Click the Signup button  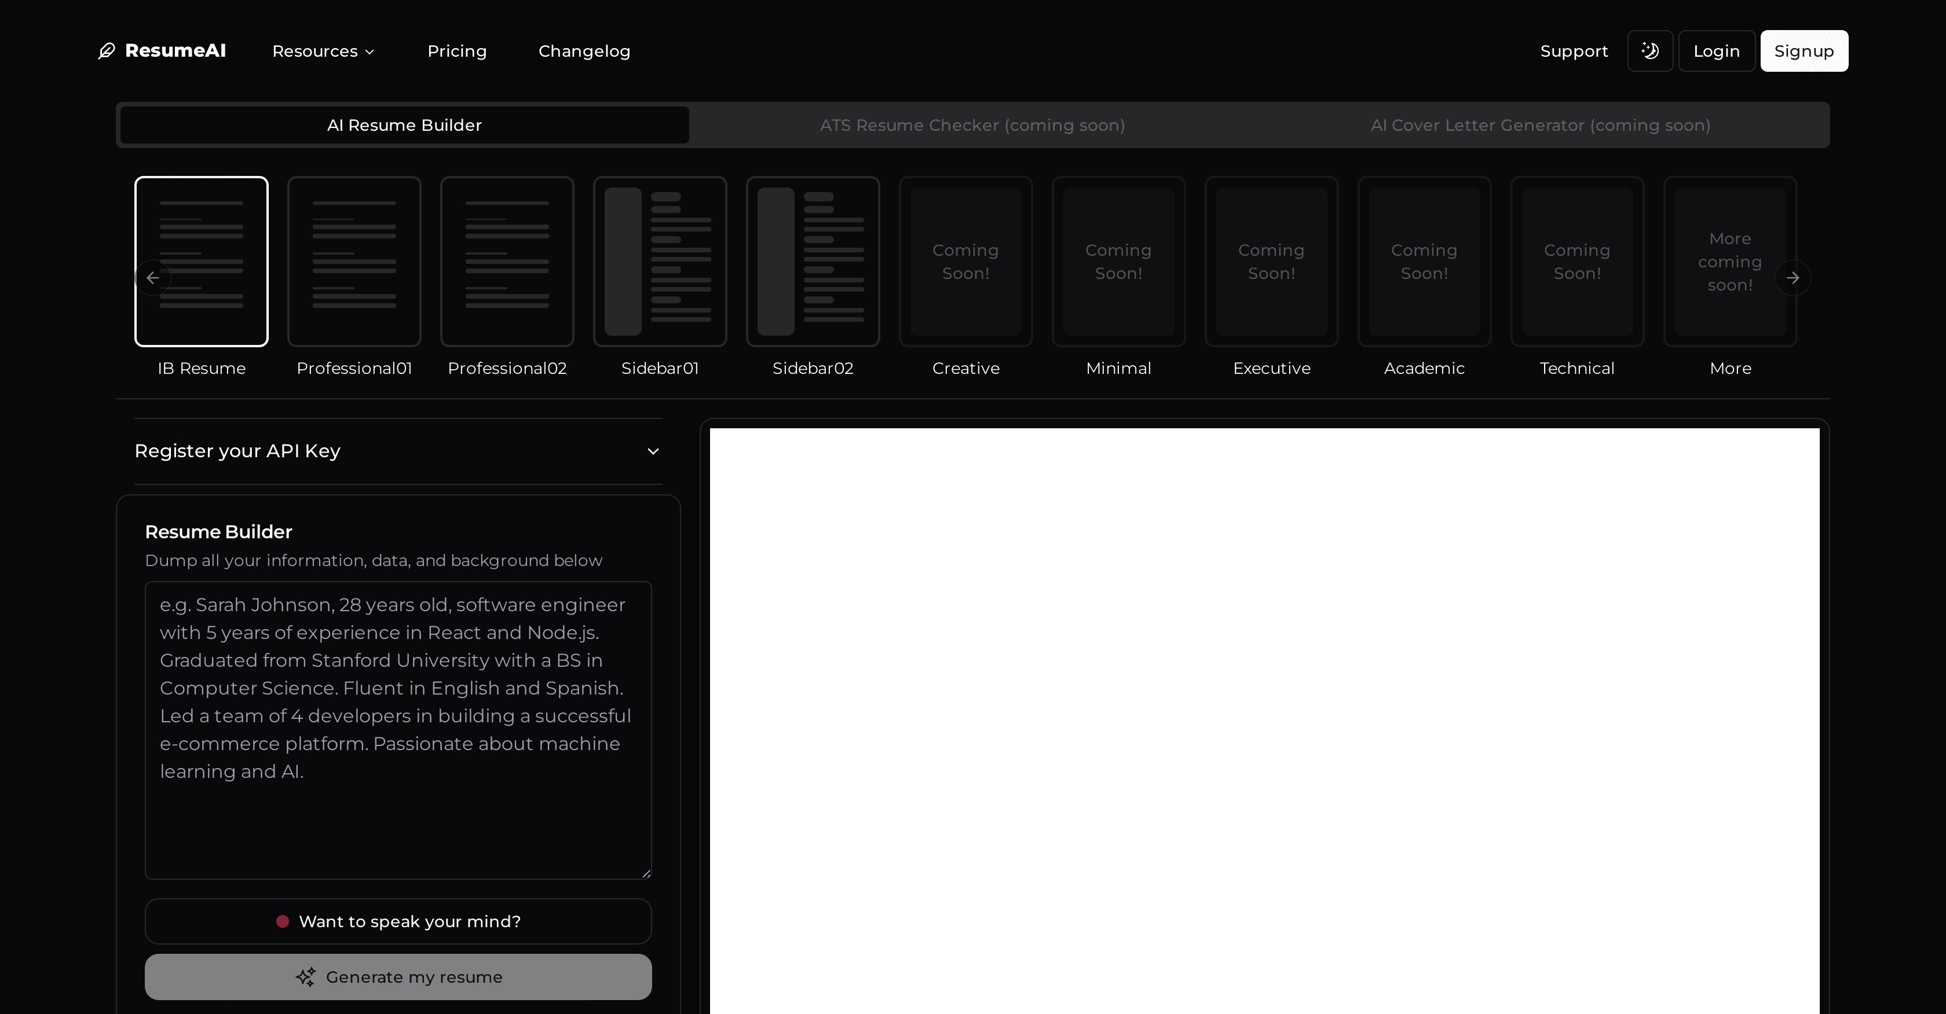(x=1804, y=50)
